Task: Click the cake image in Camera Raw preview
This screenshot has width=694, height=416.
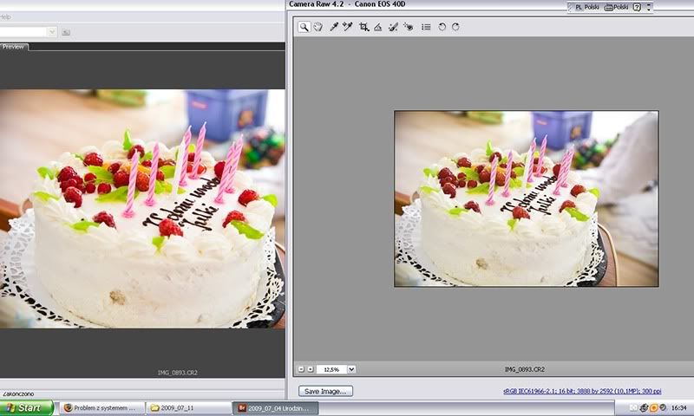Action: click(527, 199)
